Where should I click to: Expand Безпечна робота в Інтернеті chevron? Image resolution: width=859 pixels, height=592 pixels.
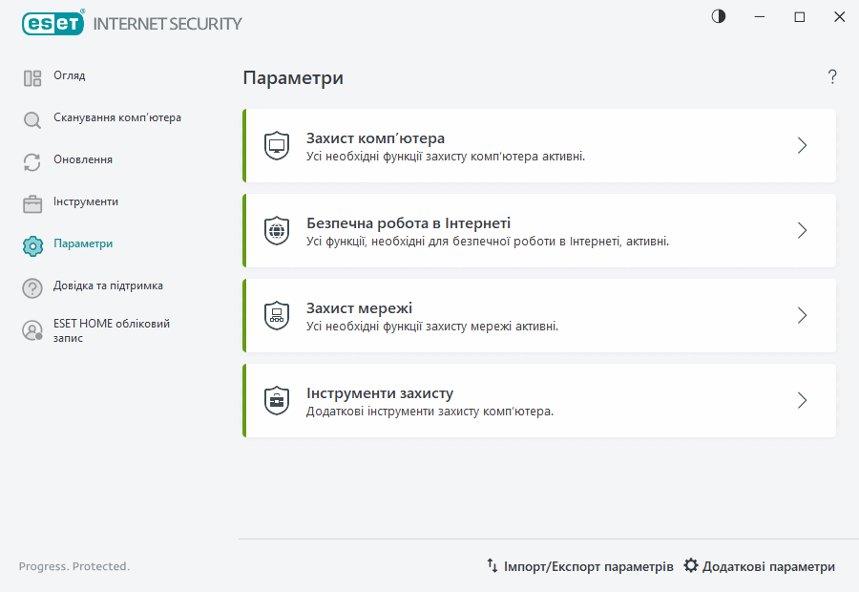(802, 230)
